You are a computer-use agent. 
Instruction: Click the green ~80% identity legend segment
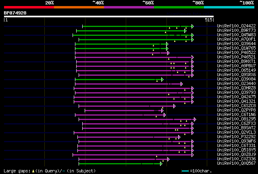(179, 7)
